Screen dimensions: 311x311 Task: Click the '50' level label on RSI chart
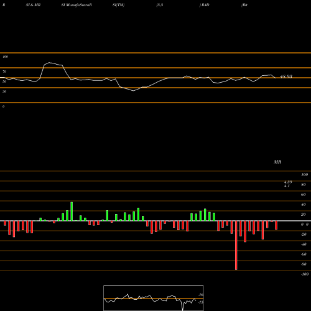(x=4, y=81)
